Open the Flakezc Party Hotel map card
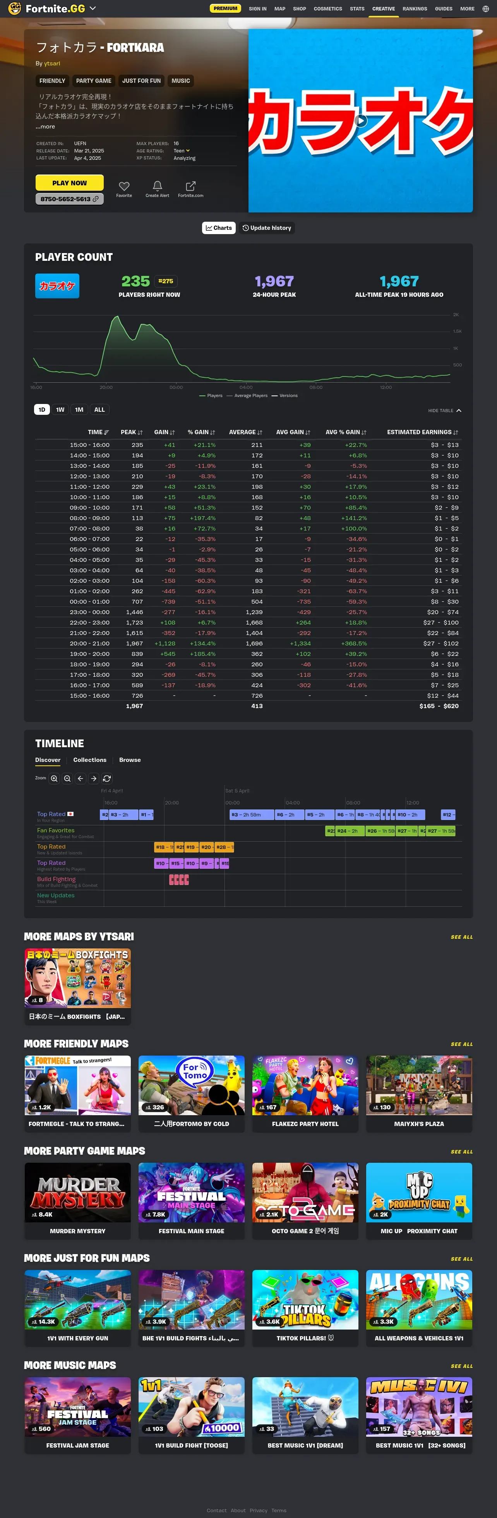The height and width of the screenshot is (1518, 497). click(x=305, y=1093)
